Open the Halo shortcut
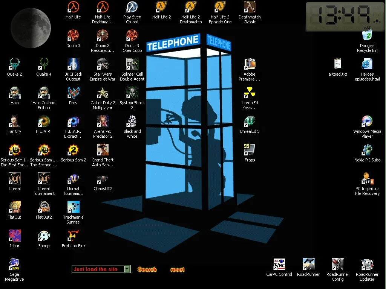 click(15, 93)
